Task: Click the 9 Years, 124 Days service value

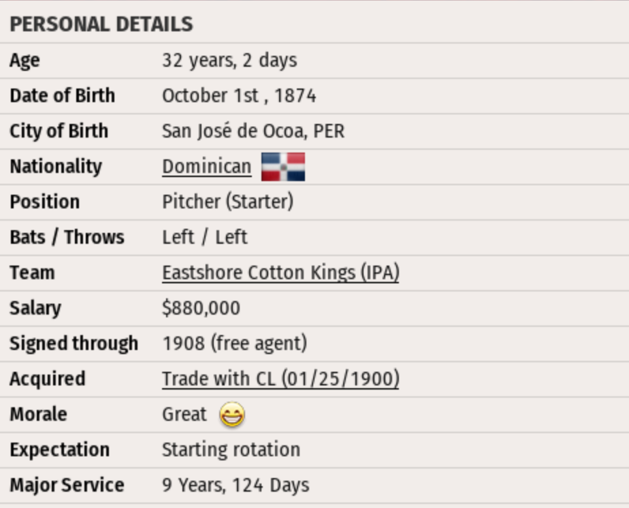Action: (236, 486)
